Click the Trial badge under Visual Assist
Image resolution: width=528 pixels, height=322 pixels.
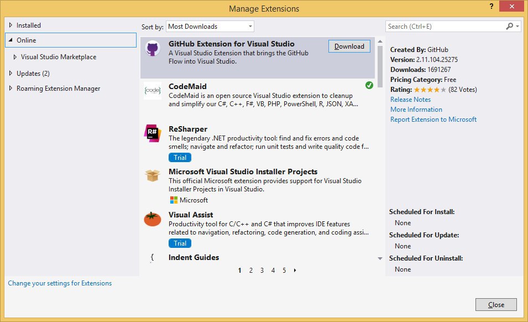pos(180,243)
